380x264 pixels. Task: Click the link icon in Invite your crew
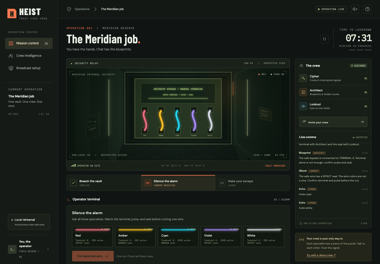click(x=304, y=122)
